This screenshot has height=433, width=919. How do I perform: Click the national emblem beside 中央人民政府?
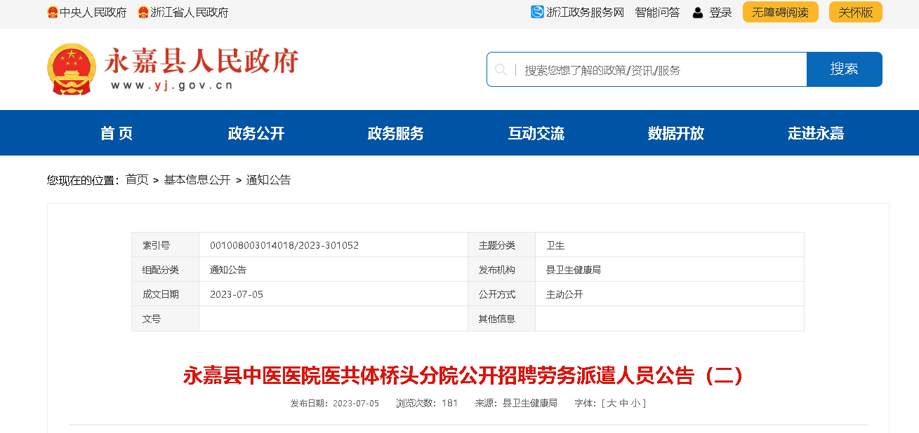click(53, 13)
